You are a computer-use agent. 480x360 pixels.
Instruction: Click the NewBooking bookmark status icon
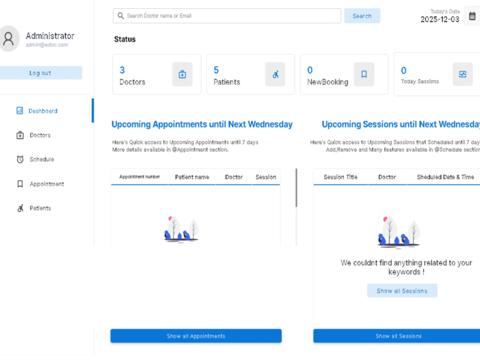(x=364, y=74)
